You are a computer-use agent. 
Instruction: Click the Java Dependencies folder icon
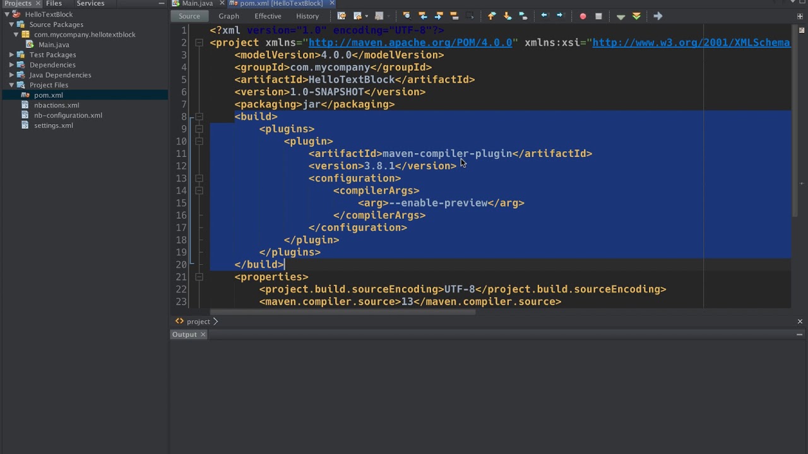click(x=21, y=75)
